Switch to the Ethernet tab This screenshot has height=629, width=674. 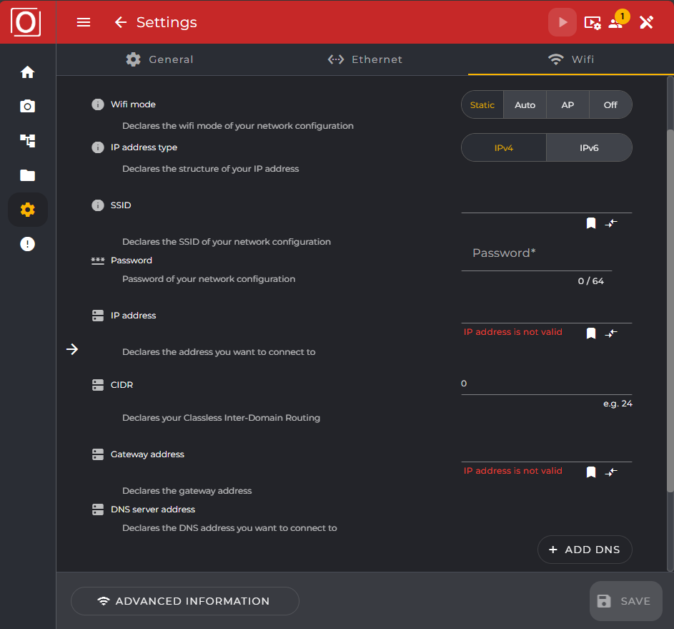(365, 59)
